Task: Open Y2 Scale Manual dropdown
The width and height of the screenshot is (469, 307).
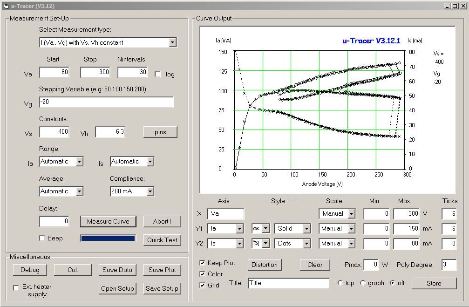Action: click(x=352, y=243)
